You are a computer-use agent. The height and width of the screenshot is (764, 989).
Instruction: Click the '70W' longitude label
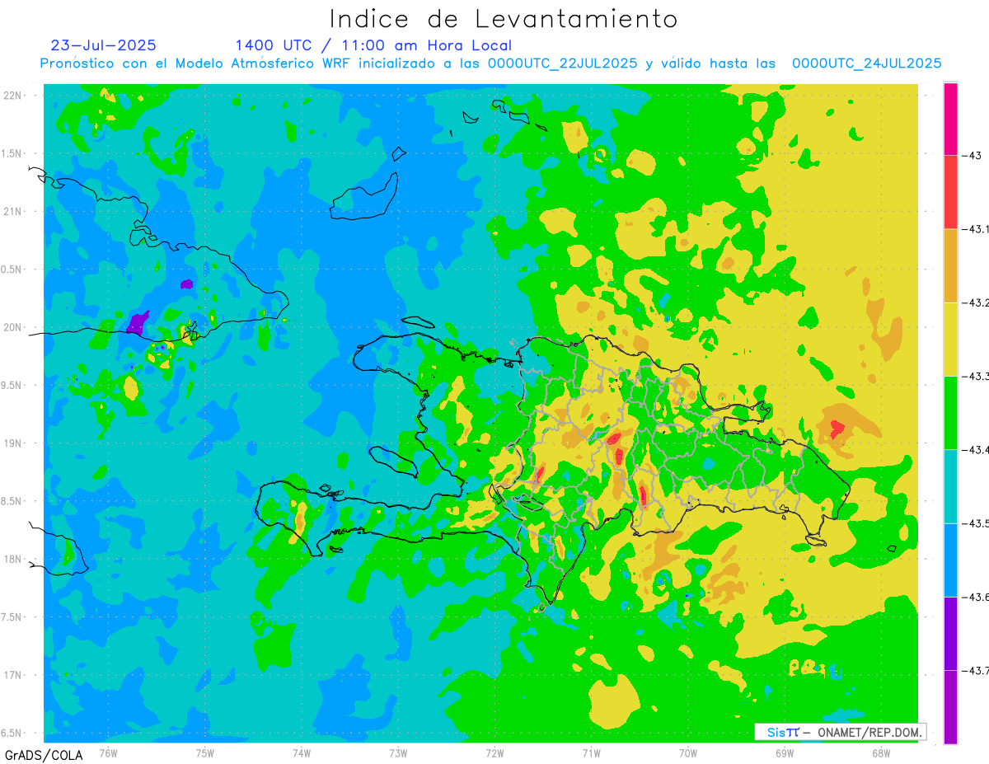[x=688, y=752]
